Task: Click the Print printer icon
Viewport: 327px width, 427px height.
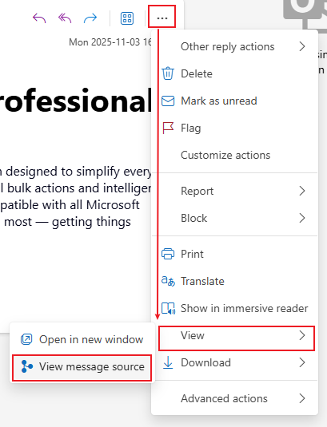Action: [168, 254]
